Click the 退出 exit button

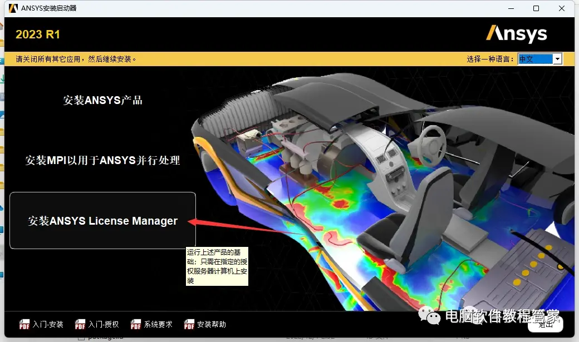click(546, 324)
